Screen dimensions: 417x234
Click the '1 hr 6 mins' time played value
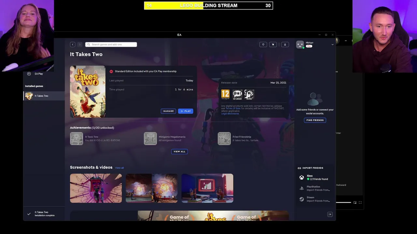[x=184, y=89]
